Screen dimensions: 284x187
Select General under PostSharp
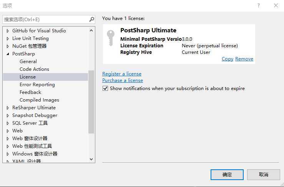point(28,62)
